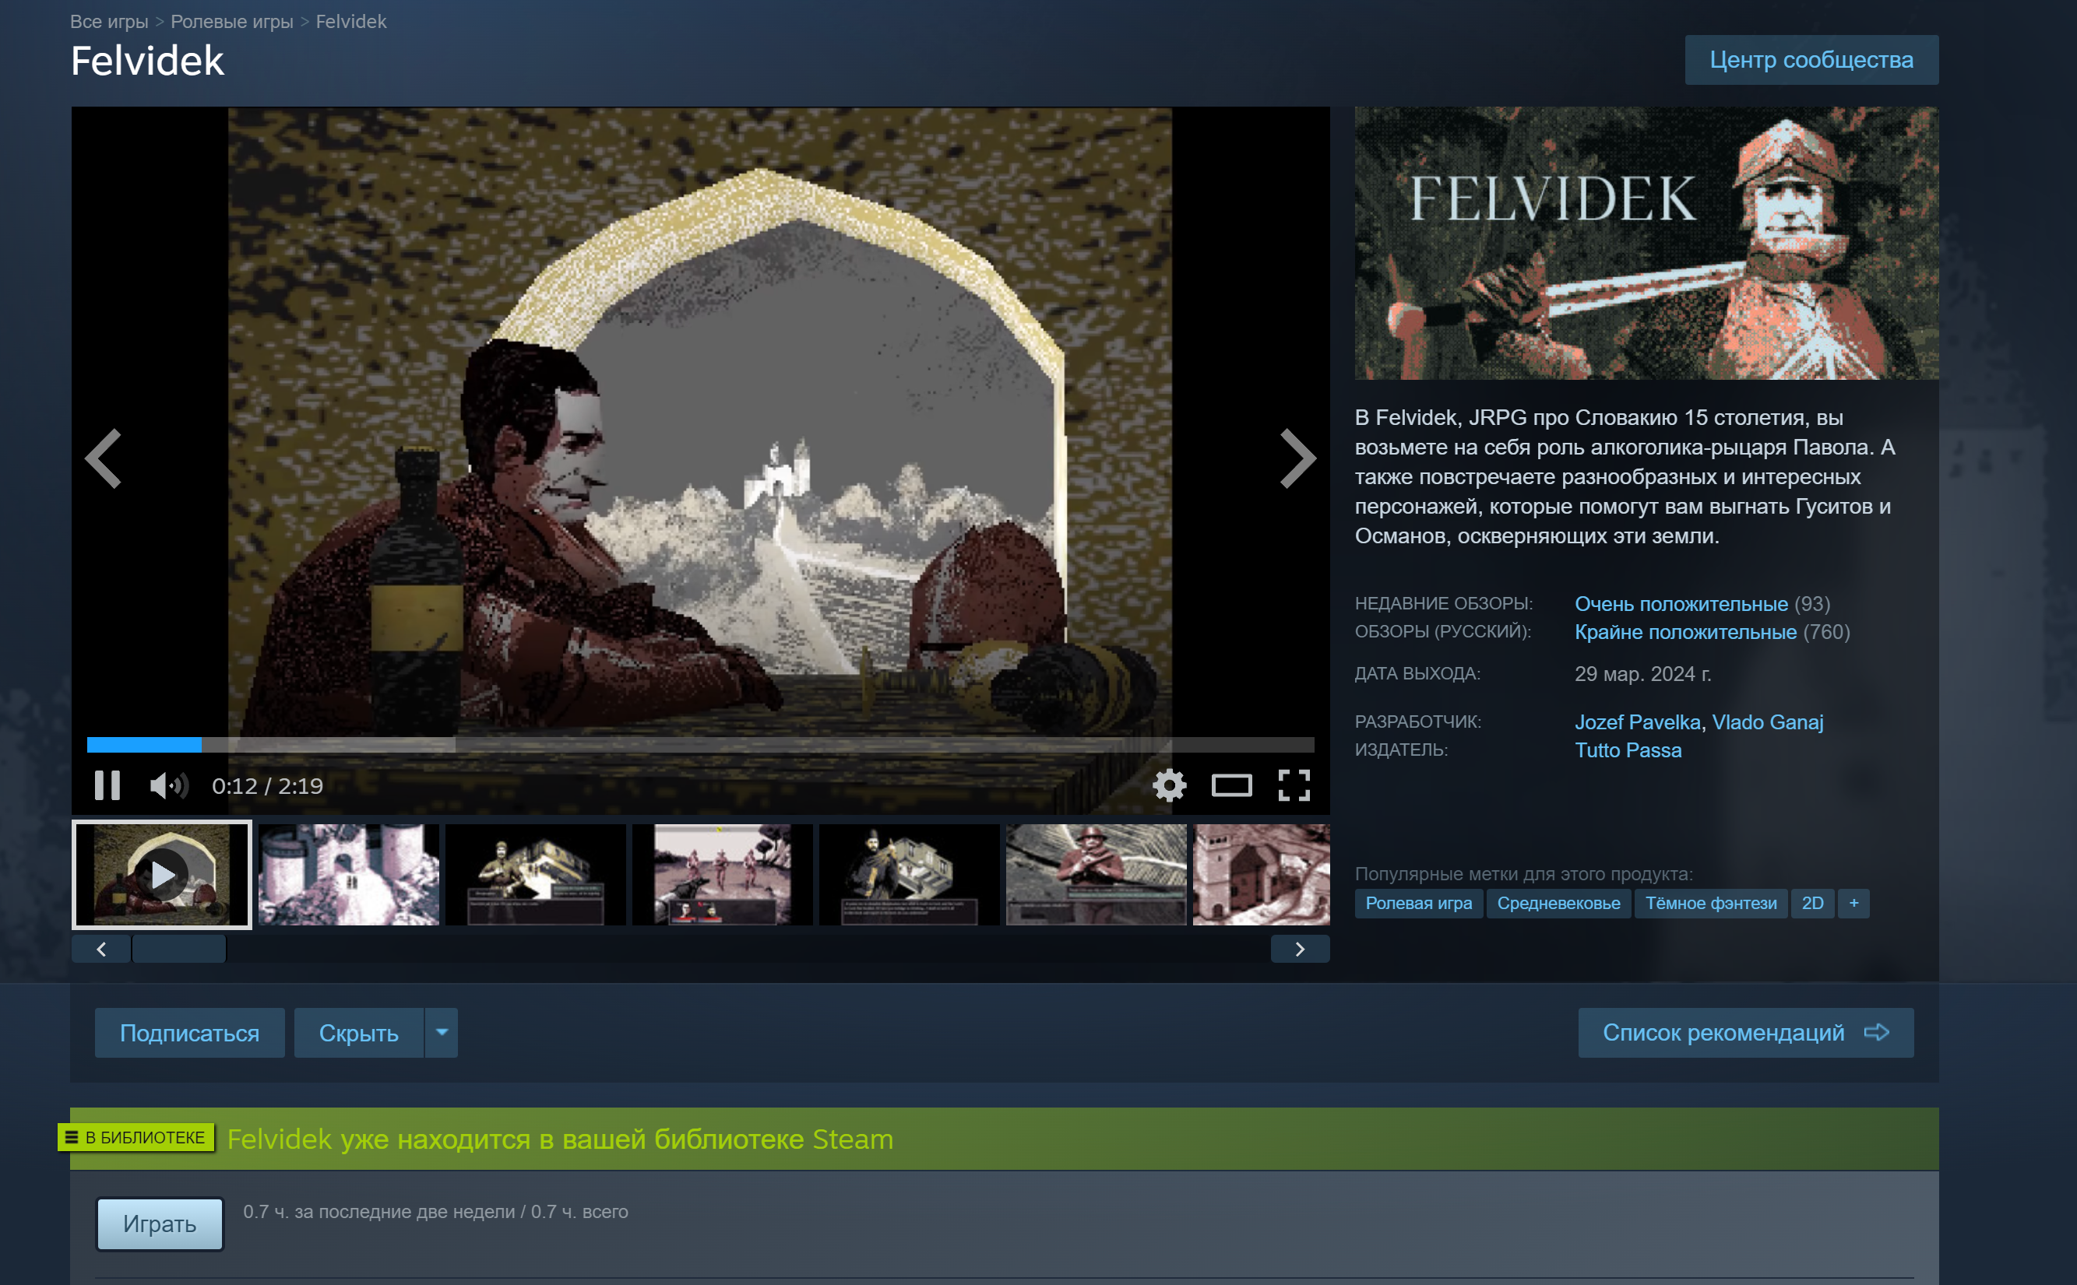Select the 2D tag
Viewport: 2077px width, 1285px height.
[x=1812, y=903]
